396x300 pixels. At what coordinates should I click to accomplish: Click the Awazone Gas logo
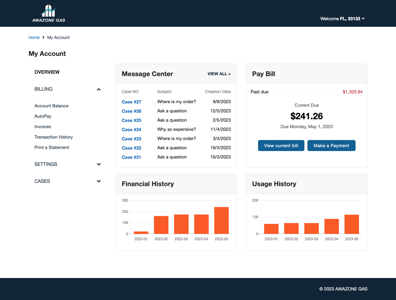pos(49,13)
